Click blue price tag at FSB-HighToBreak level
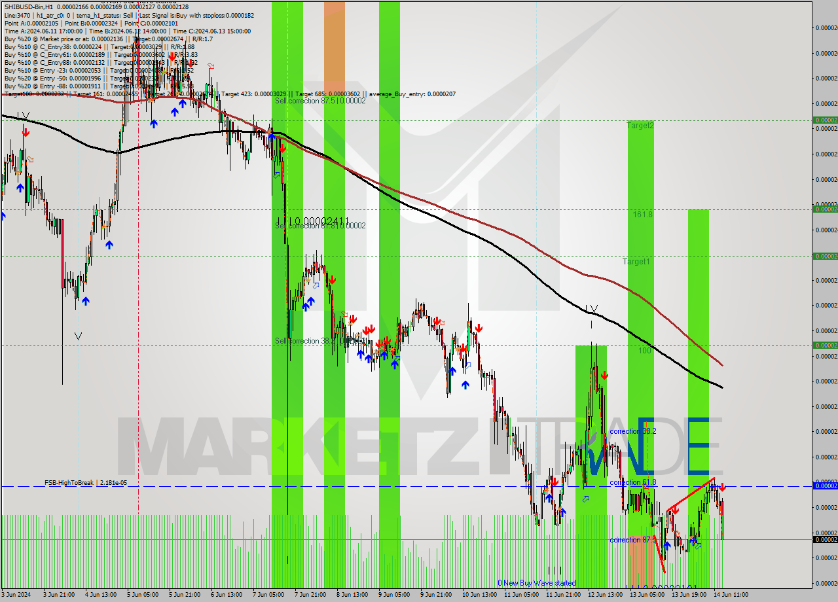 [x=825, y=486]
